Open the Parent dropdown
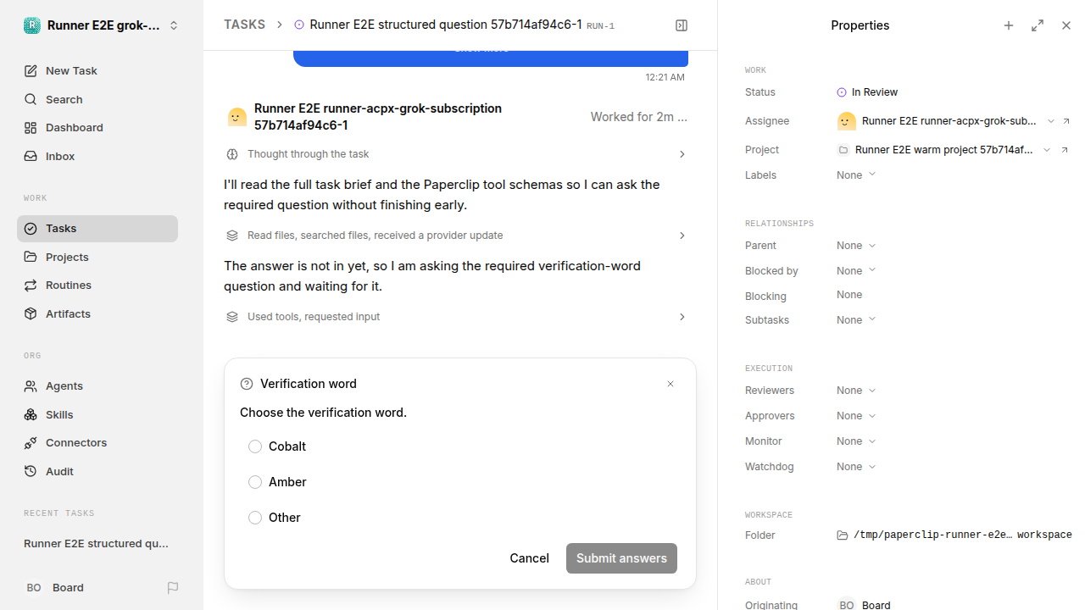This screenshot has width=1085, height=610. [856, 246]
